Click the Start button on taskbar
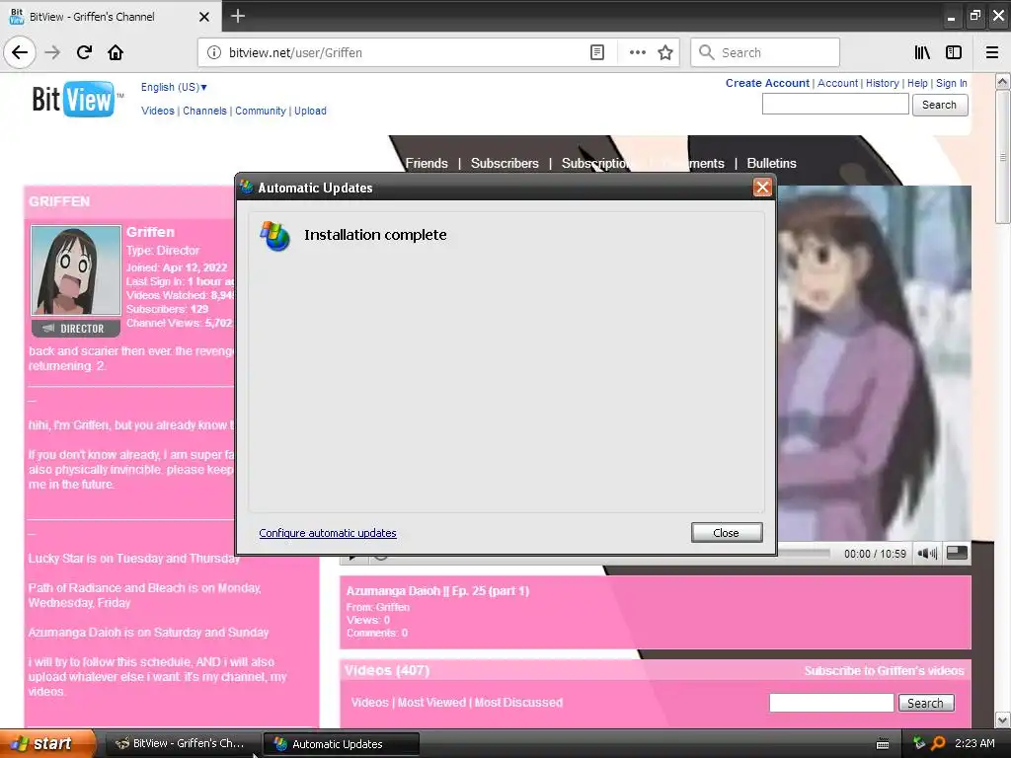The width and height of the screenshot is (1011, 758). (x=46, y=743)
